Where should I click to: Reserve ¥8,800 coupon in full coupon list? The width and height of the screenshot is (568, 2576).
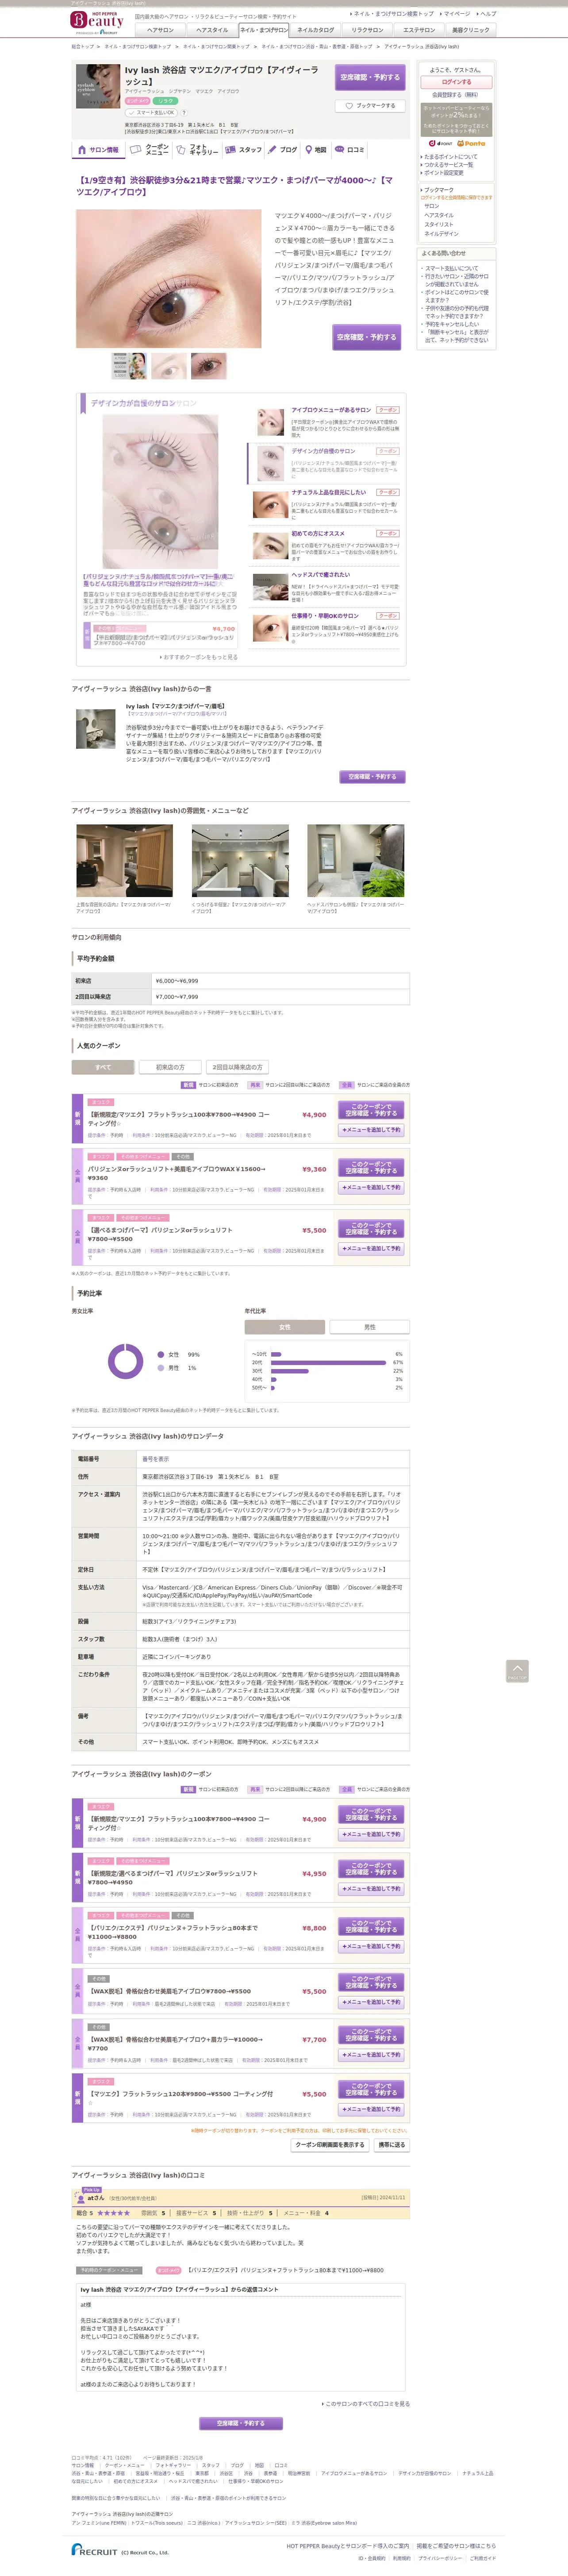371,1927
